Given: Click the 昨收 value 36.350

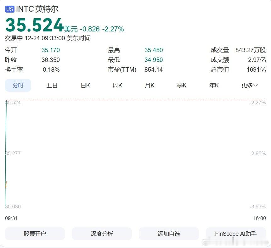Looking at the screenshot, I should tap(51, 60).
